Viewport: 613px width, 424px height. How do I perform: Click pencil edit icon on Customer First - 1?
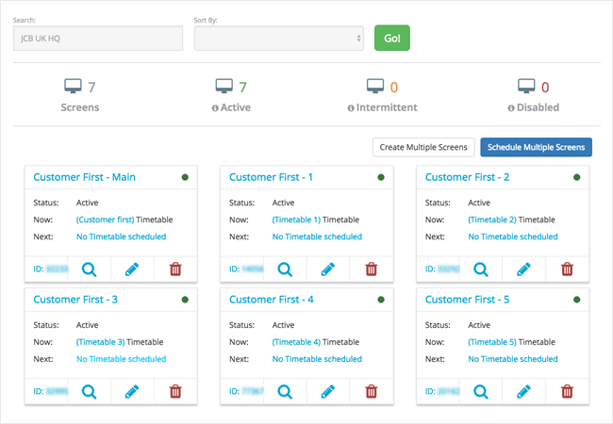click(x=327, y=269)
